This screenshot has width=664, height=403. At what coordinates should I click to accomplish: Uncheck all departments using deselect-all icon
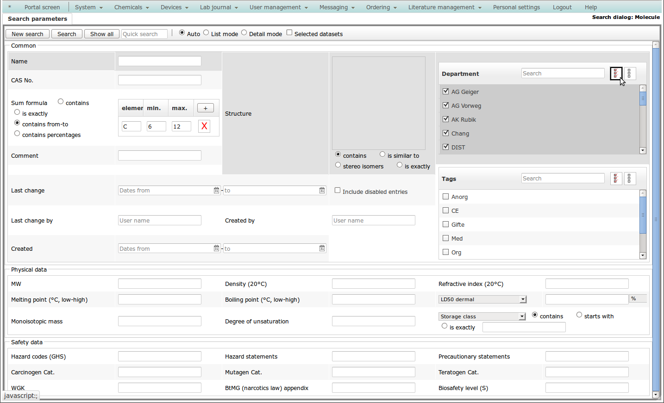(629, 74)
